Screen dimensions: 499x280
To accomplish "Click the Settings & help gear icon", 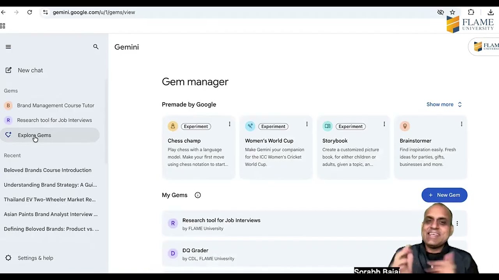I will tap(8, 258).
